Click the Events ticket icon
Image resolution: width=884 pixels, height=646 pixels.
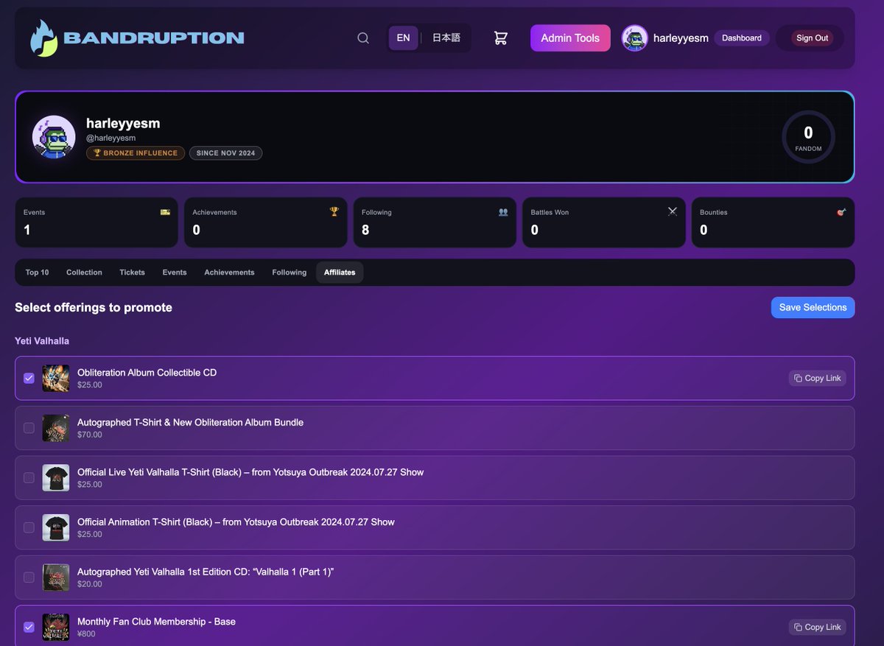[x=165, y=212]
